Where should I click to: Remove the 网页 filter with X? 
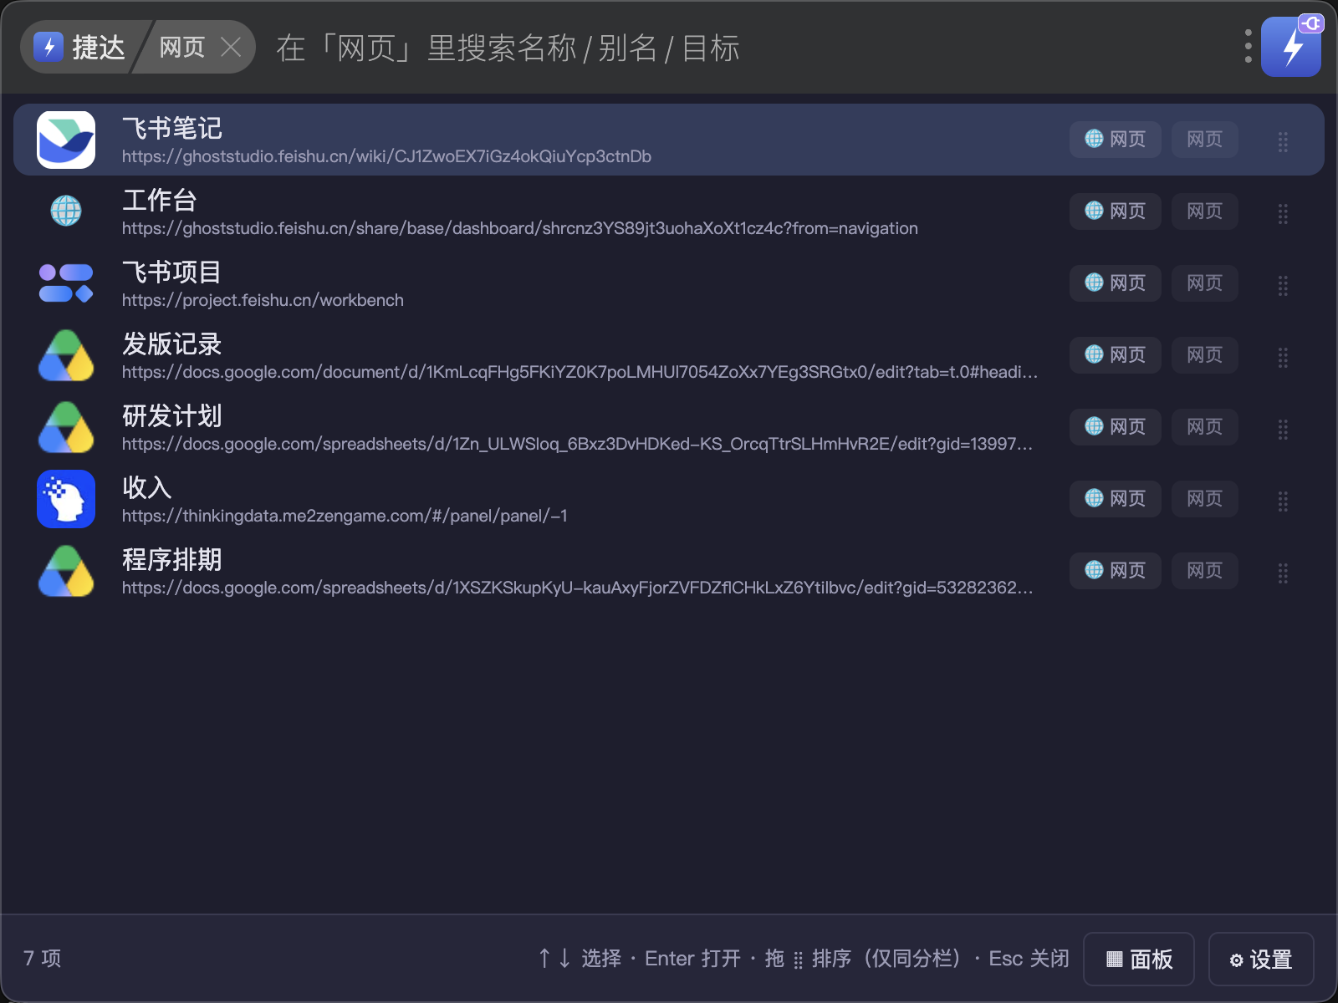[231, 48]
